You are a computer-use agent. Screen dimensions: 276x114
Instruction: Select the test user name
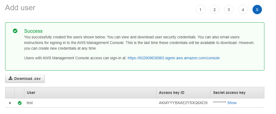pyautogui.click(x=30, y=103)
